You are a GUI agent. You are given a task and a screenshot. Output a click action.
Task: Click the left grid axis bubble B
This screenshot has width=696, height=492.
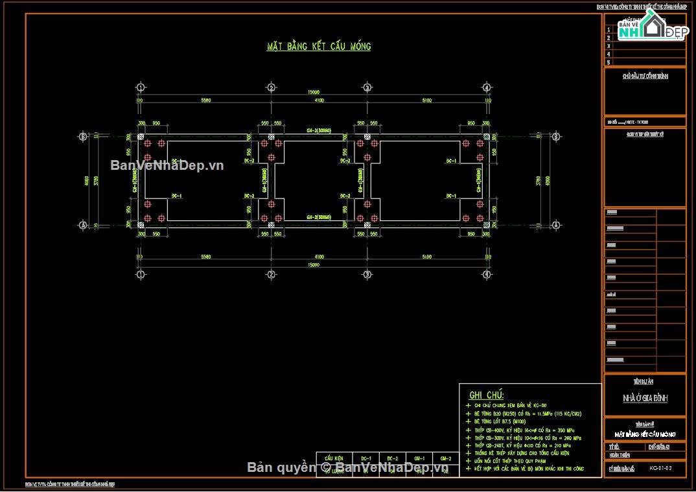pos(82,137)
